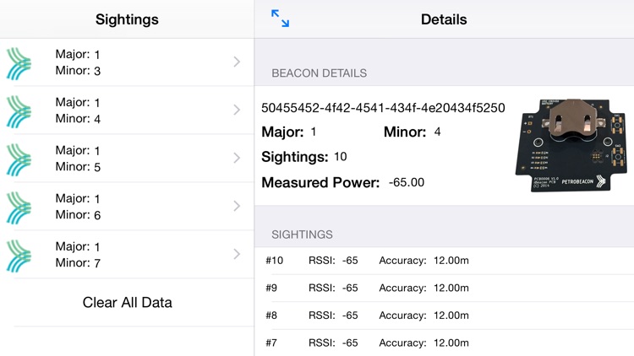Click the Major value in beacon details
The image size is (634, 356).
pyautogui.click(x=314, y=132)
